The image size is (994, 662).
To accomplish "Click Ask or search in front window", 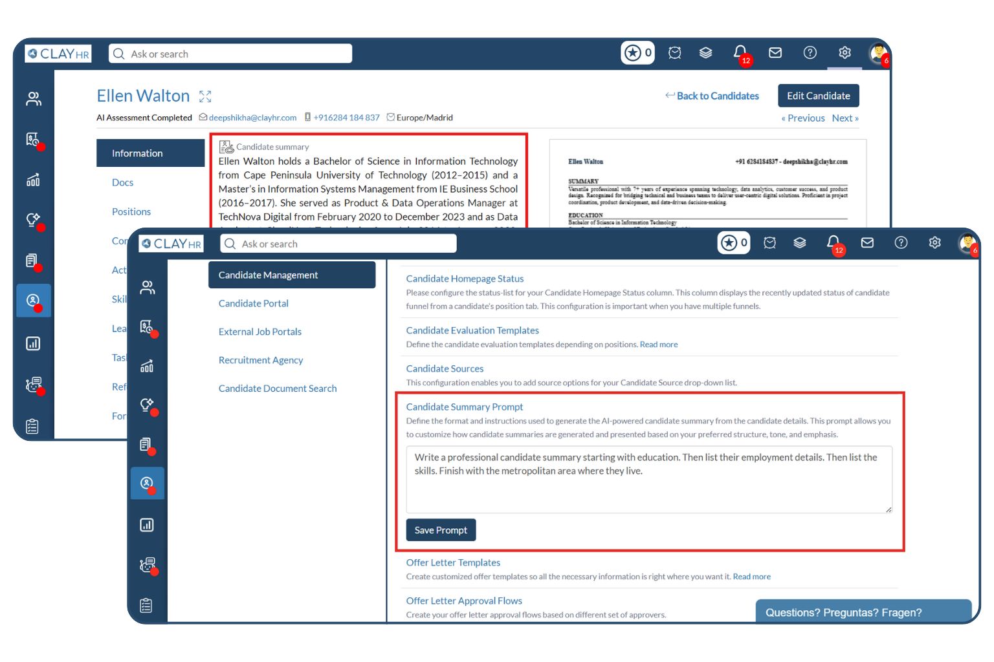I will pyautogui.click(x=338, y=244).
